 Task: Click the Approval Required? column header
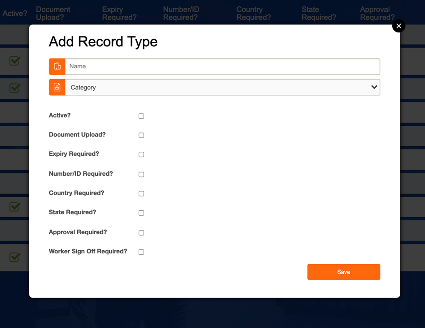[x=377, y=13]
